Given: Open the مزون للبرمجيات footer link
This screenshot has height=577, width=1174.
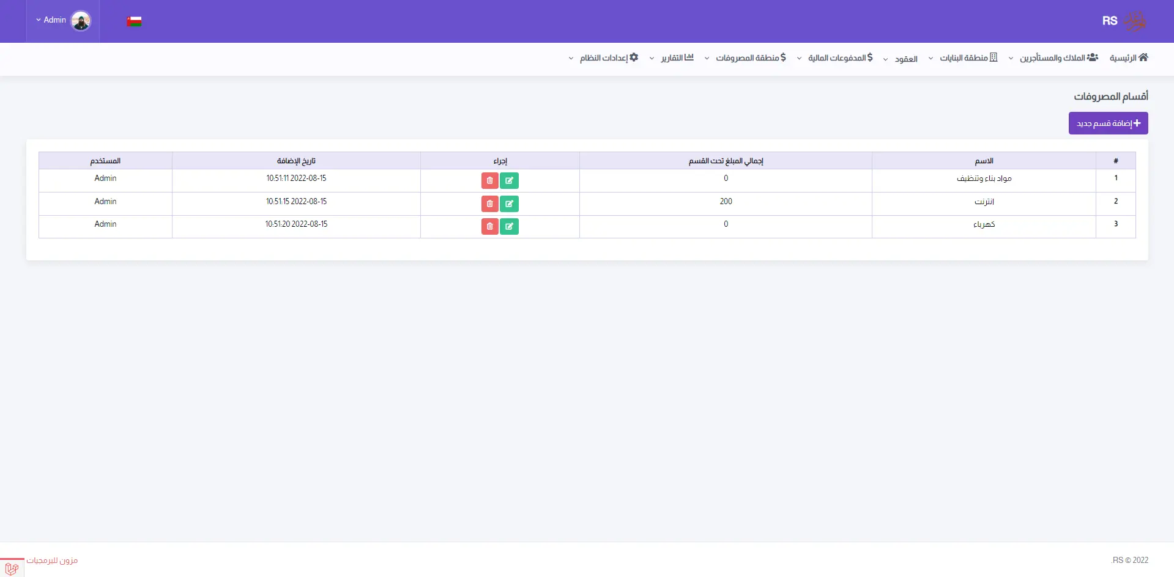Looking at the screenshot, I should tap(52, 560).
